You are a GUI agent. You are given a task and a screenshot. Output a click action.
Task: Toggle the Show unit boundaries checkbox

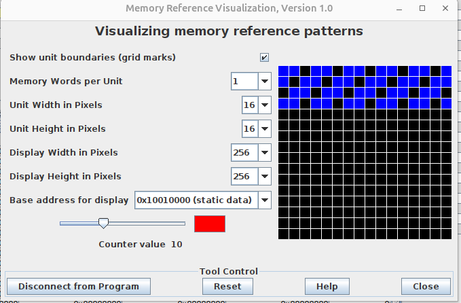pos(265,58)
